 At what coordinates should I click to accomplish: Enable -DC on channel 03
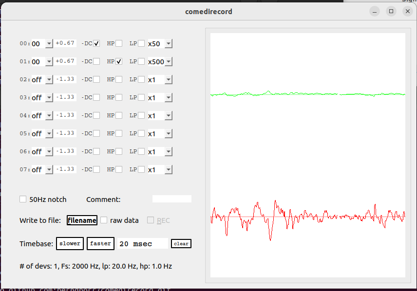point(96,97)
